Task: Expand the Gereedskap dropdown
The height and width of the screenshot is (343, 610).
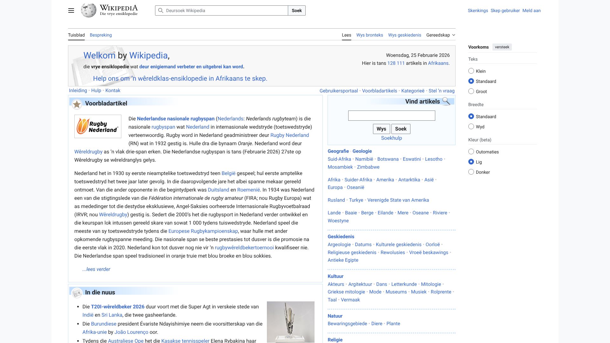Action: click(x=441, y=35)
